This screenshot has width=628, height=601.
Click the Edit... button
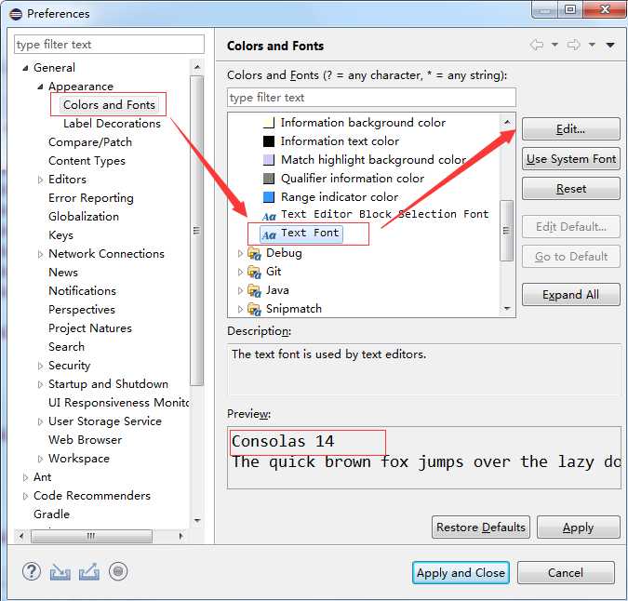[570, 129]
